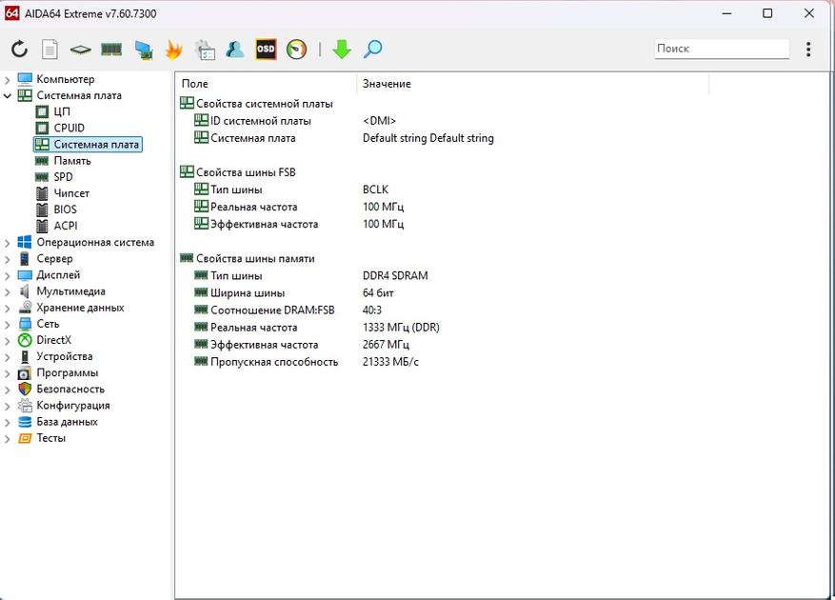Select Сеть in the navigation tree
Image resolution: width=835 pixels, height=600 pixels.
tap(48, 324)
